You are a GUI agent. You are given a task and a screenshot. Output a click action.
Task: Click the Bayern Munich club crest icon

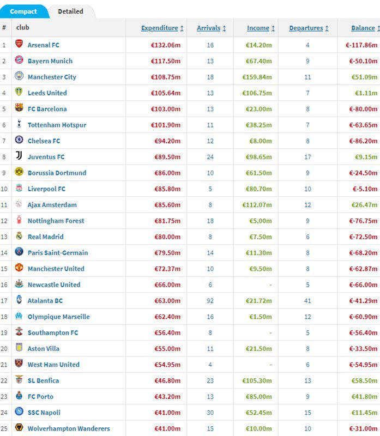pyautogui.click(x=19, y=60)
